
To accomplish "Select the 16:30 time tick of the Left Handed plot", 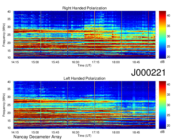I will pyautogui.click(x=76, y=132).
